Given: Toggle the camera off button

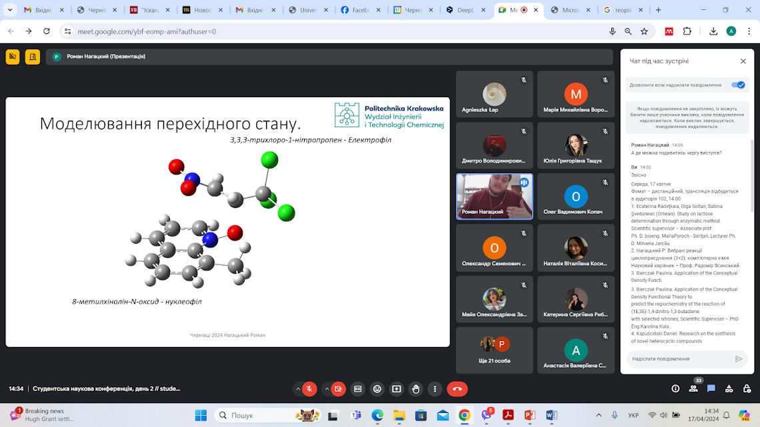Looking at the screenshot, I should (x=338, y=389).
